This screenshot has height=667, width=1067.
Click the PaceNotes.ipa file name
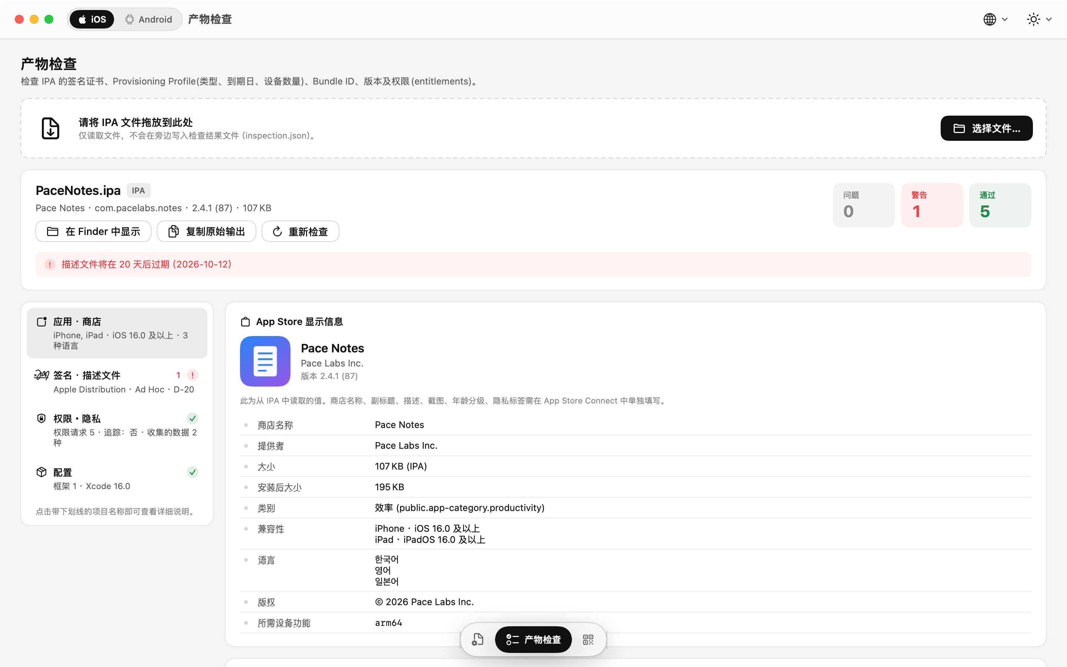(x=78, y=190)
